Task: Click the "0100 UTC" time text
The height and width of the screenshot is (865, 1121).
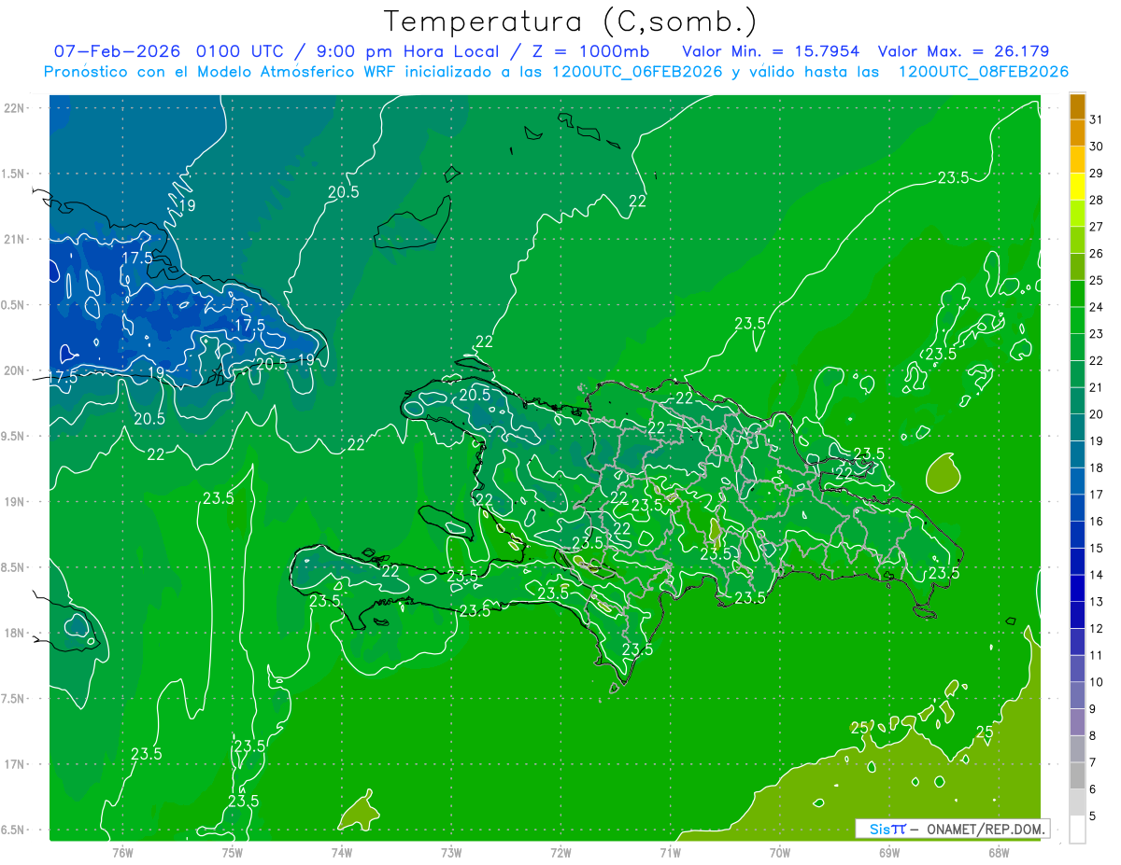Action: [x=239, y=51]
